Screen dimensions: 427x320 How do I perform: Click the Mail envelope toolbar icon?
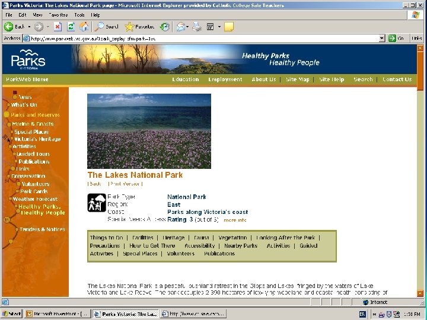click(180, 27)
